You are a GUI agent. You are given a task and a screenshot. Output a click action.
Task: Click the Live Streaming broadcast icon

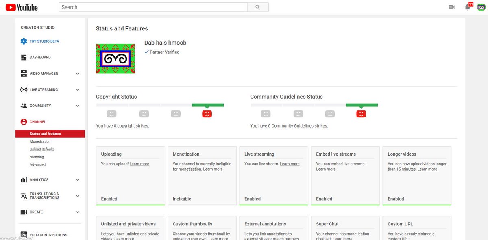(24, 90)
